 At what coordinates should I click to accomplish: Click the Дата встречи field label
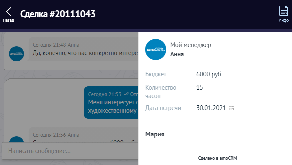pyautogui.click(x=163, y=108)
